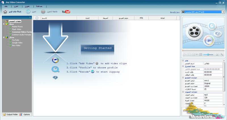Collapse the converter (محوّل) tree node
227x120 pixels.
point(4,24)
